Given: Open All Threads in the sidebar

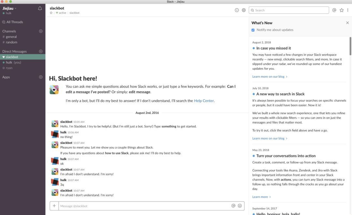Looking at the screenshot, I should 15,22.
